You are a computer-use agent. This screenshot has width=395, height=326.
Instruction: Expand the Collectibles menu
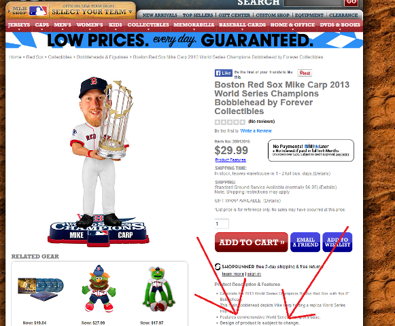click(x=148, y=26)
